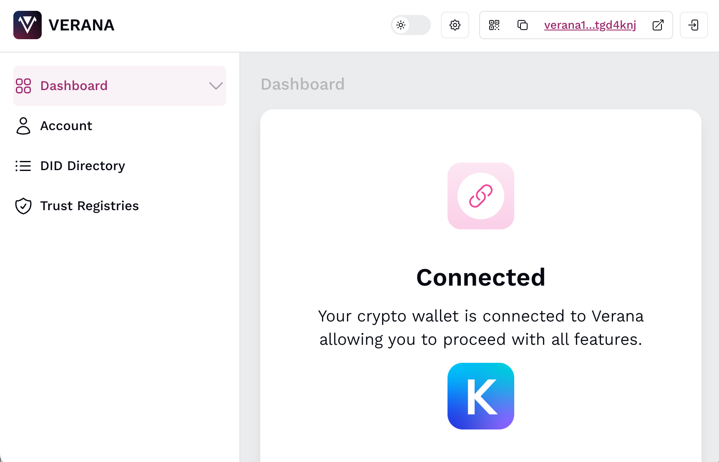Click the verana1...tgd4knj address link
The image size is (719, 462).
tap(590, 25)
